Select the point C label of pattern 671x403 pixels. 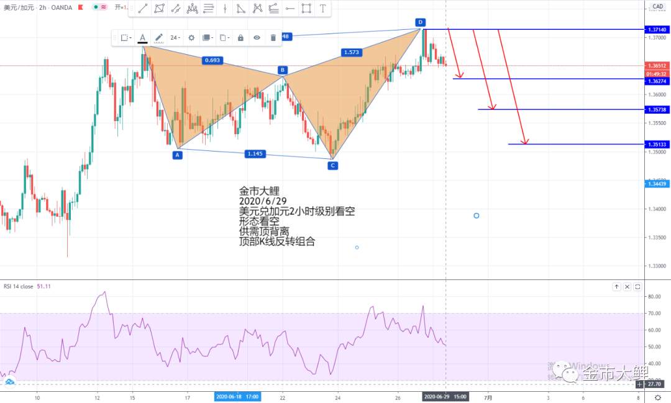point(332,165)
